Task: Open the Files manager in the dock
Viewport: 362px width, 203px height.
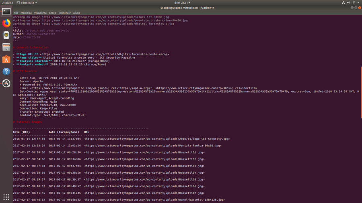Action: [x=6, y=47]
